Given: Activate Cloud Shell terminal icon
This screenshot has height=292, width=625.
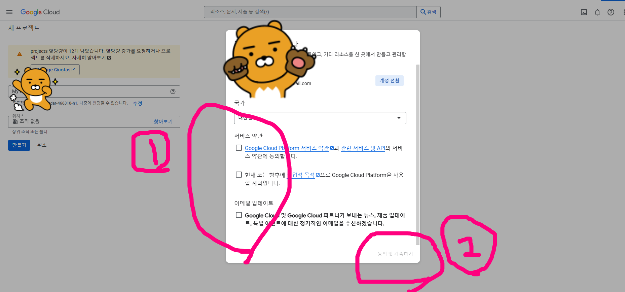Looking at the screenshot, I should click(584, 12).
